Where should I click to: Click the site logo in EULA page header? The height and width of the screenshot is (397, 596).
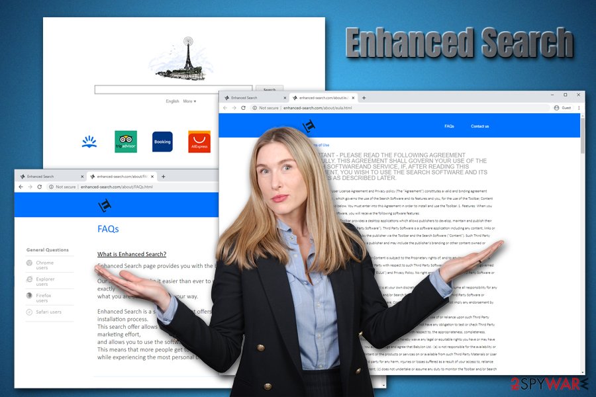point(309,126)
